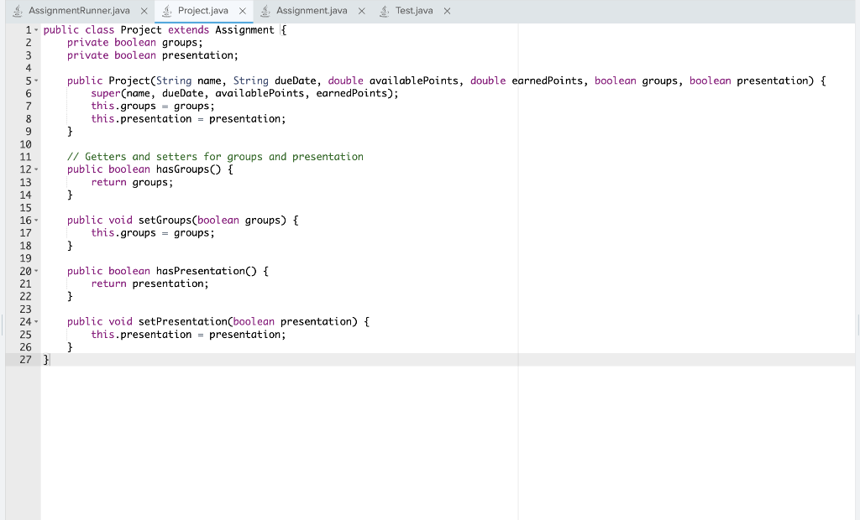Image resolution: width=860 pixels, height=520 pixels.
Task: Click the Java icon on AssignmentRunner.java tab
Action: (18, 11)
